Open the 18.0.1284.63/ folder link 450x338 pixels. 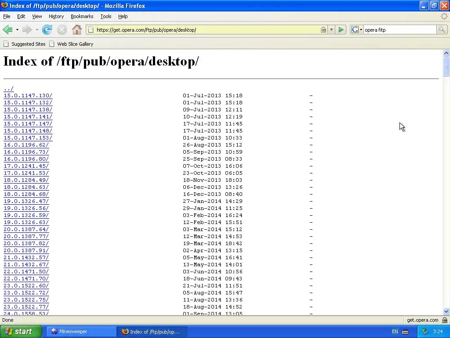26,187
